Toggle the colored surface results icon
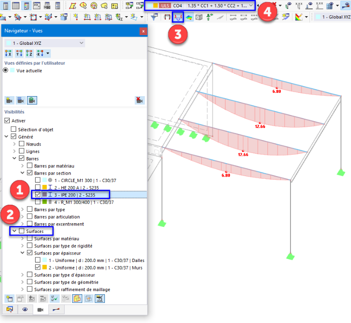351x323 pixels. (x=189, y=17)
